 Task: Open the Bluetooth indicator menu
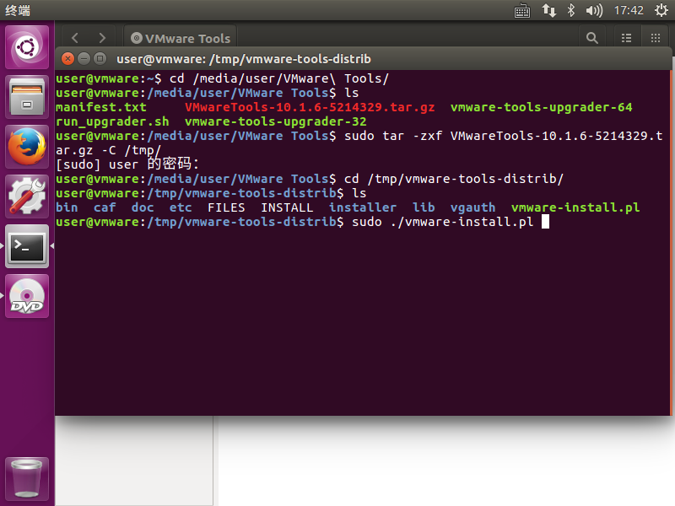(x=571, y=10)
